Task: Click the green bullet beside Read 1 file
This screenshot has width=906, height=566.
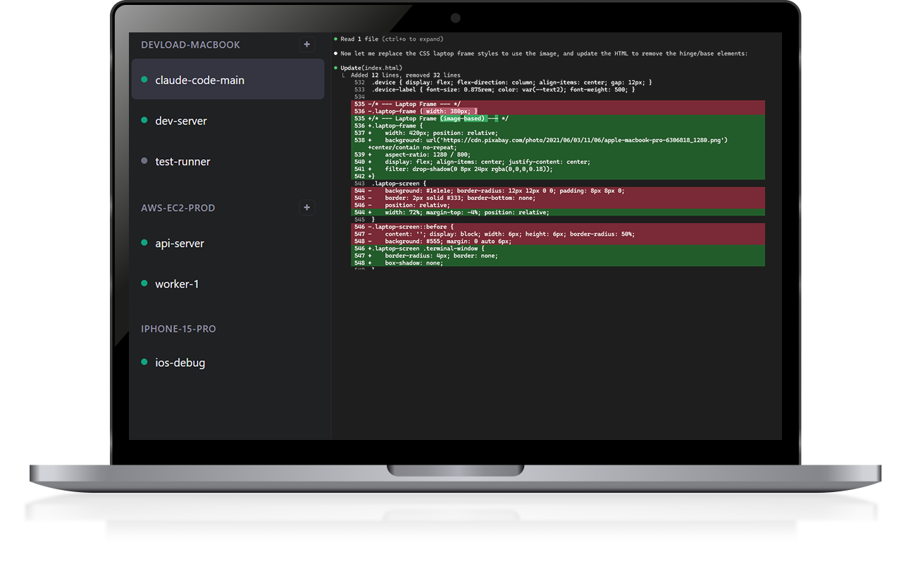Action: click(x=336, y=39)
